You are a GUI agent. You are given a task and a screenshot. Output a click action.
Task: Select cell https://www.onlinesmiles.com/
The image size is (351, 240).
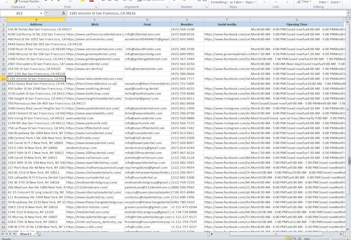coord(94,39)
